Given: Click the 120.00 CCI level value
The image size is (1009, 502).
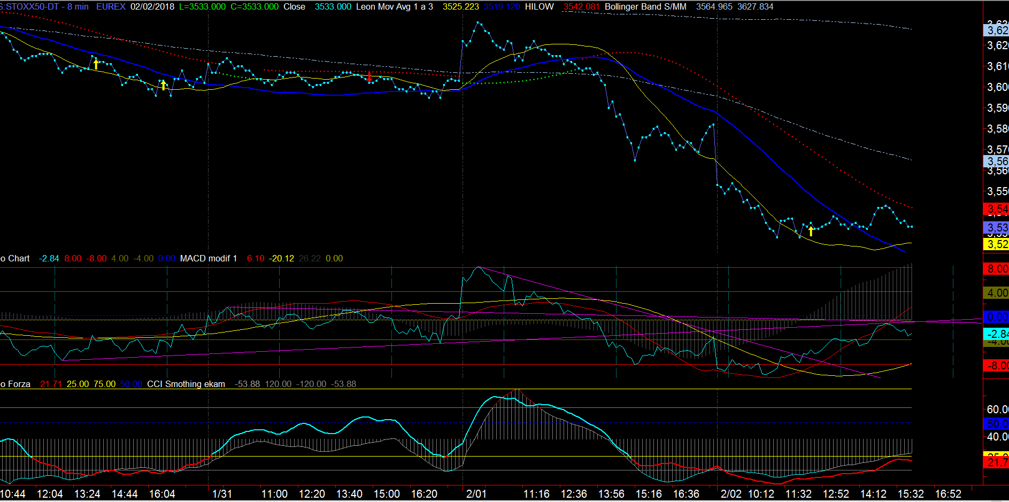Looking at the screenshot, I should [279, 384].
